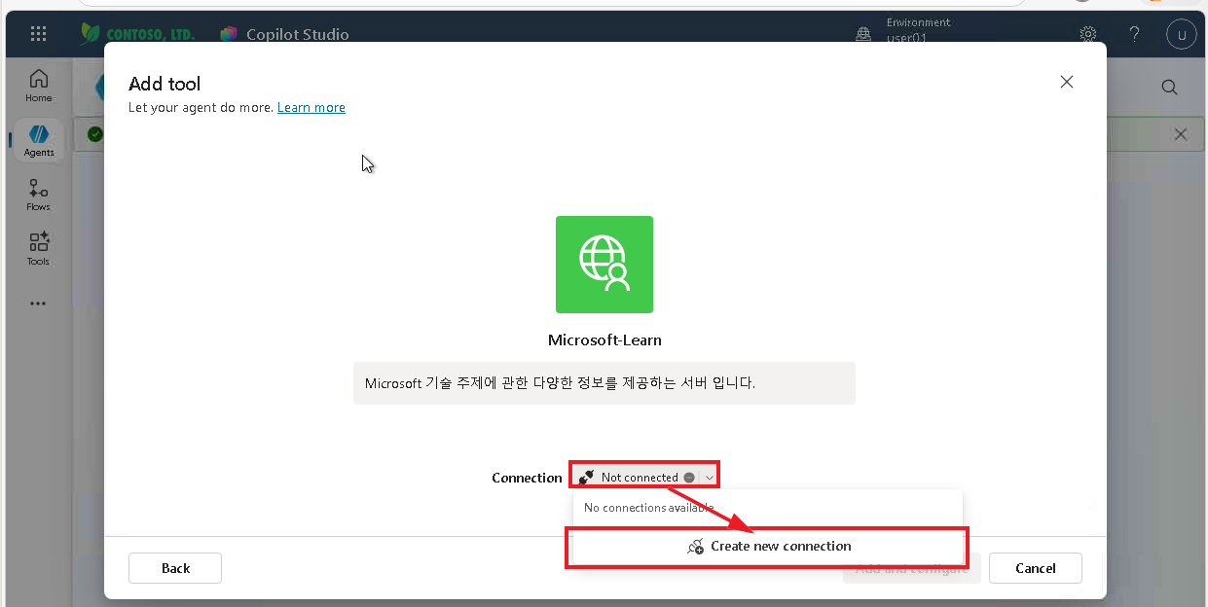Click the search magnifier icon
The width and height of the screenshot is (1208, 607).
coord(1170,88)
